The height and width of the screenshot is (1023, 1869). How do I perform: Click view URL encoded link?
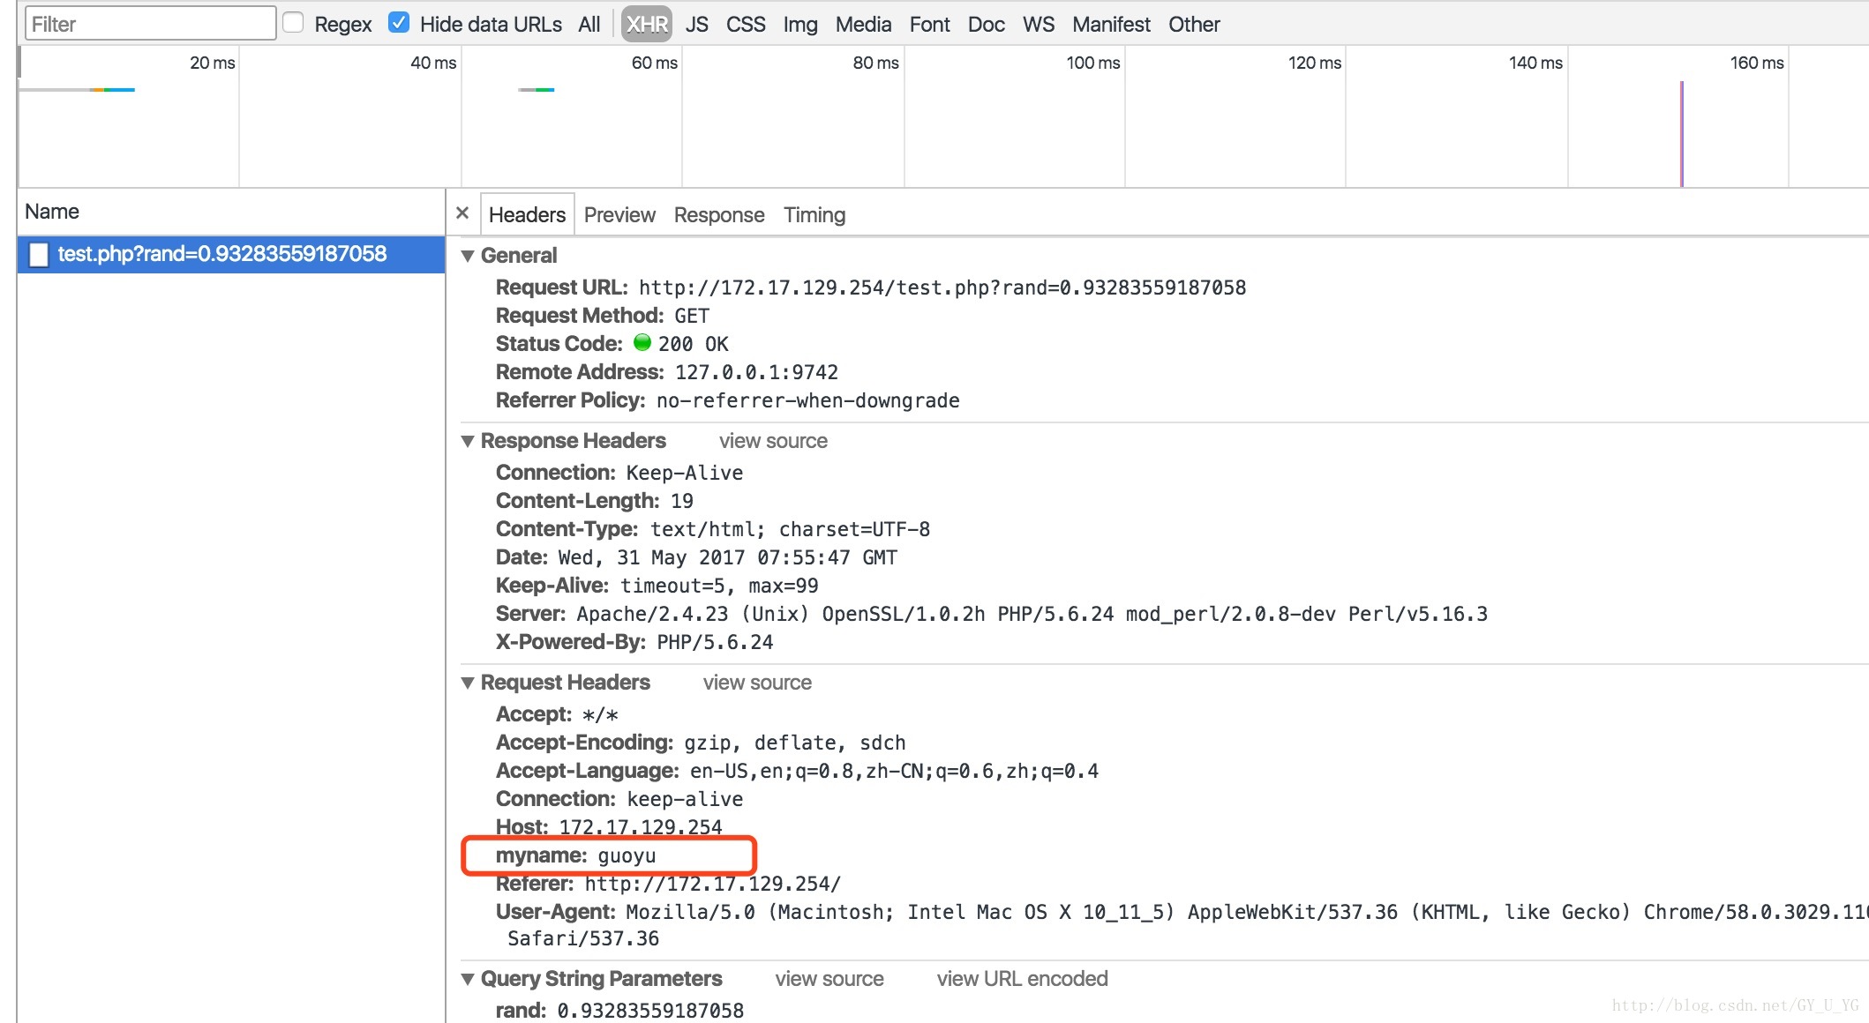pos(1022,979)
